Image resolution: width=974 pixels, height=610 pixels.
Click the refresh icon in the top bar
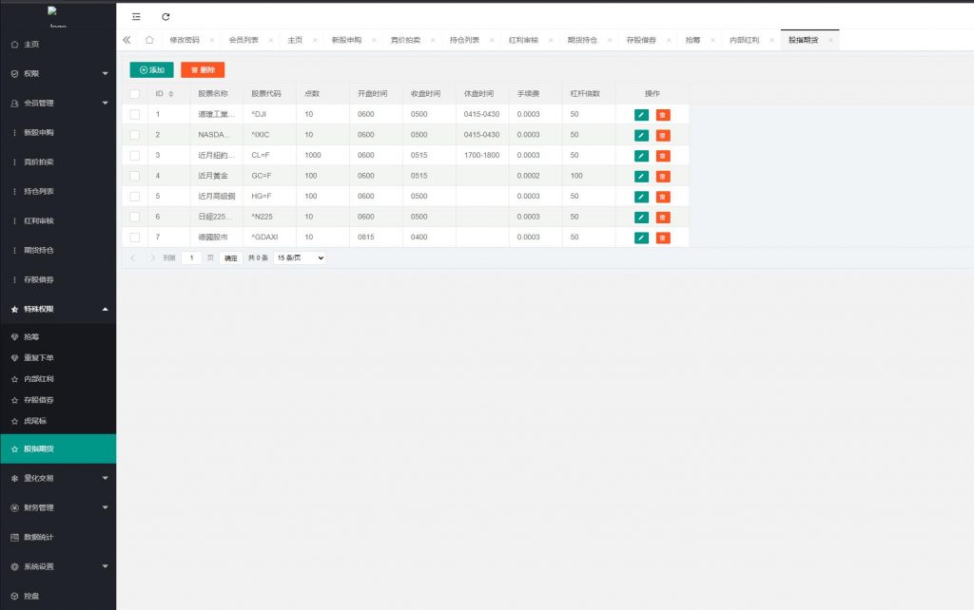pyautogui.click(x=166, y=16)
